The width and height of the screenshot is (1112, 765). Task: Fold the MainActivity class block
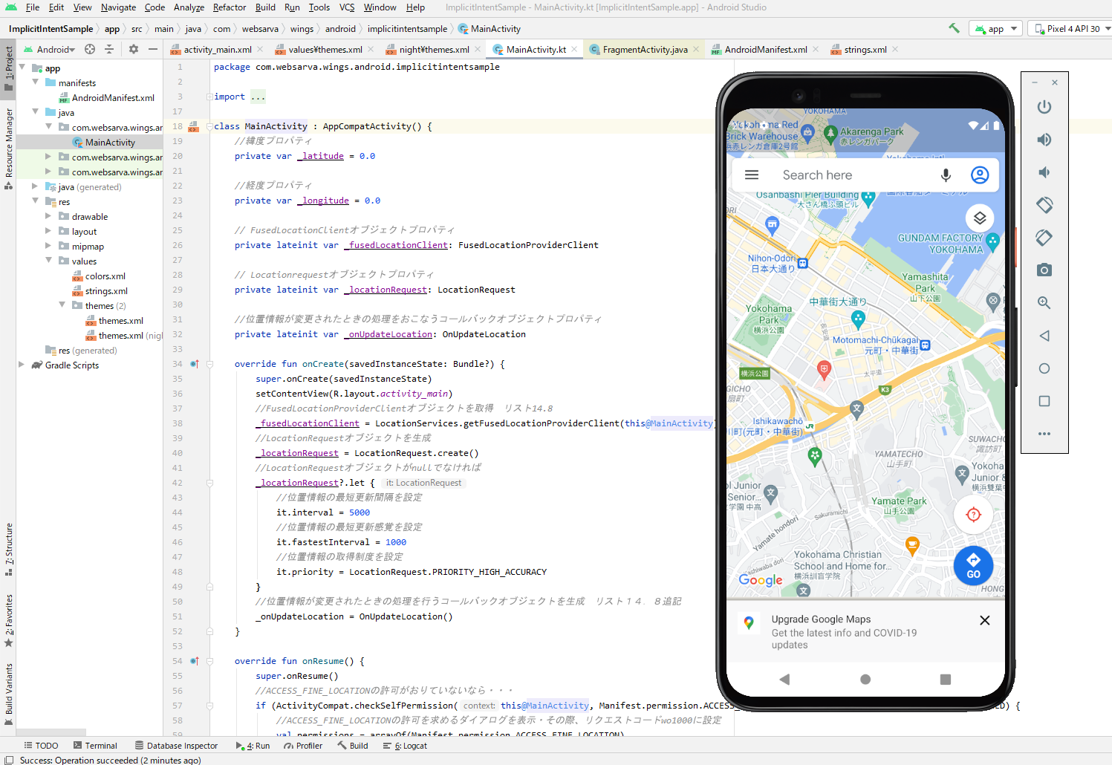[x=210, y=126]
